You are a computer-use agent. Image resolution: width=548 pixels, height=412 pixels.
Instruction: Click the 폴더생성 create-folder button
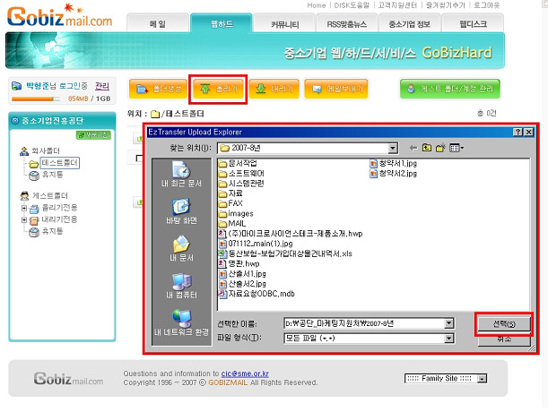[x=158, y=89]
